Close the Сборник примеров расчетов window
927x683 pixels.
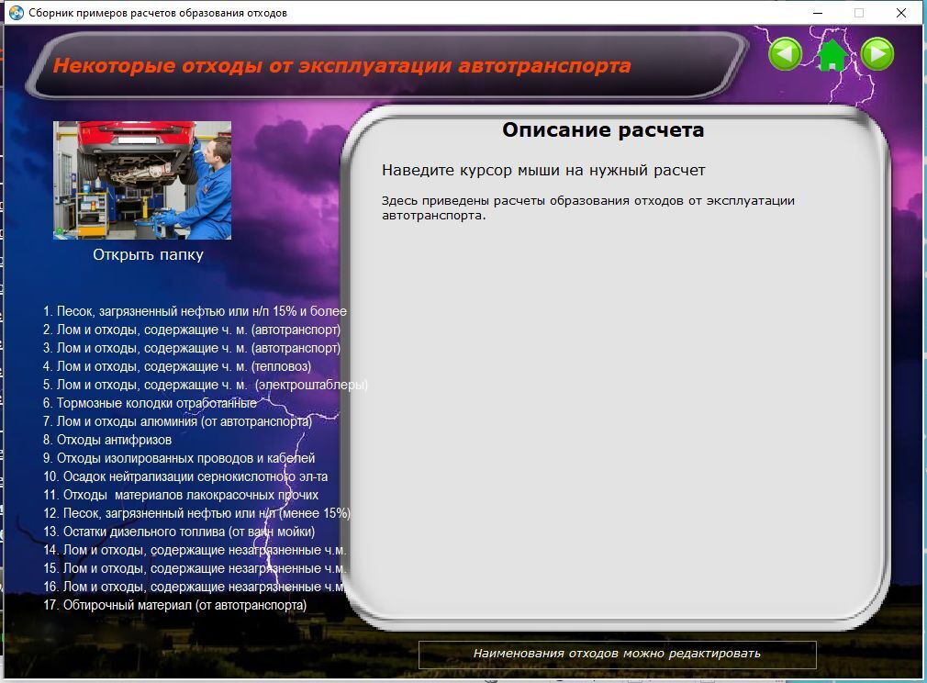901,13
